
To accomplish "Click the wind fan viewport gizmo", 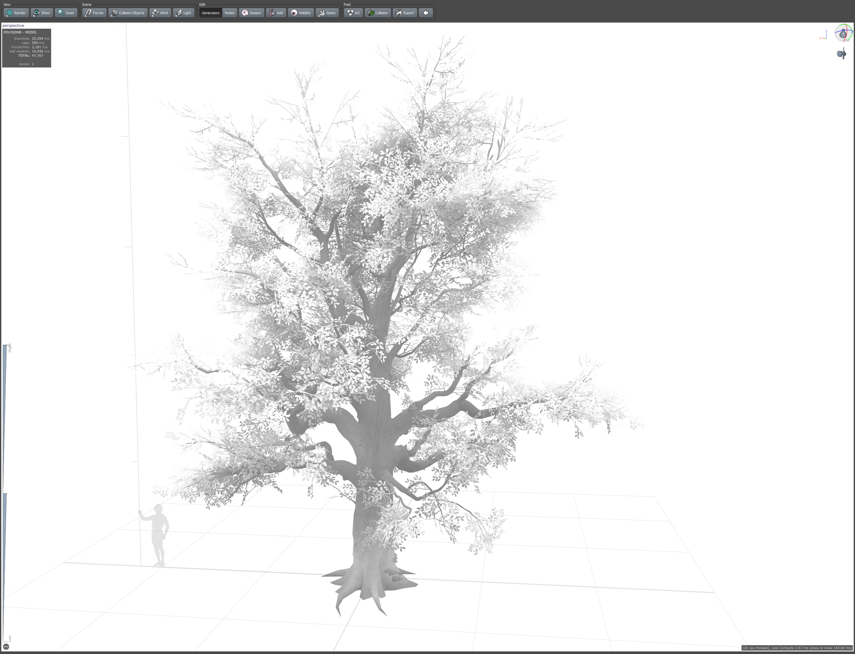I will coord(841,54).
